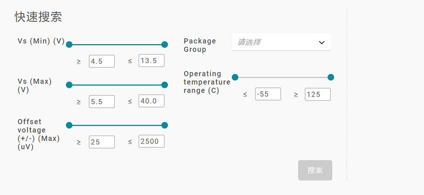Click Vs (Max) left slider handle
This screenshot has height=195, width=424.
click(x=69, y=85)
